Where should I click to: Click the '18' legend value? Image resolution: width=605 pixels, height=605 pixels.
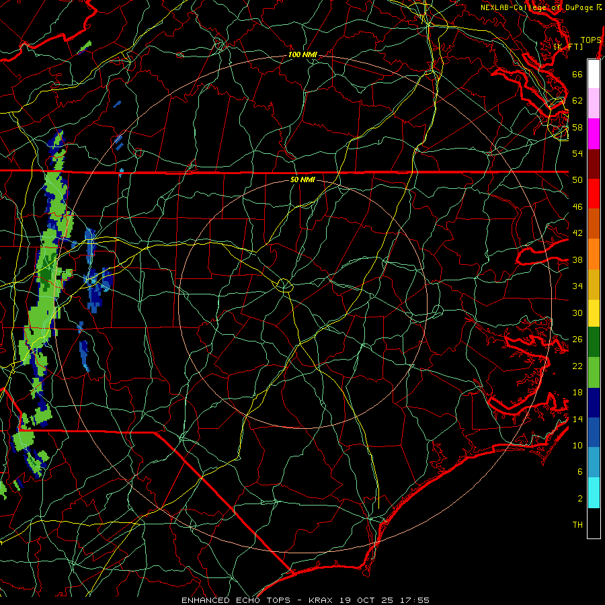pos(577,393)
